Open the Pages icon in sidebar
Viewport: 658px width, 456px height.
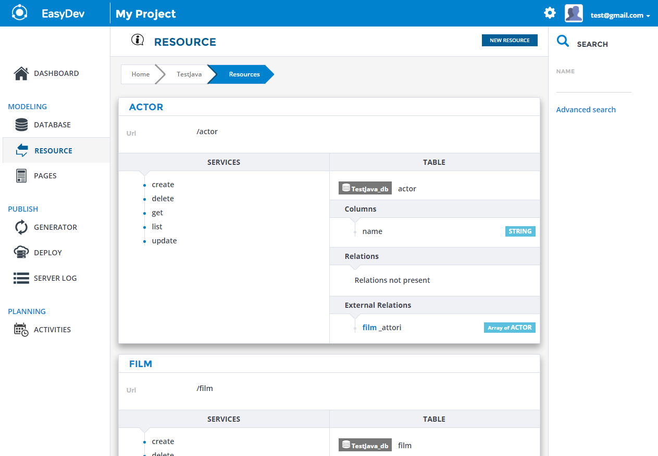[x=21, y=176]
